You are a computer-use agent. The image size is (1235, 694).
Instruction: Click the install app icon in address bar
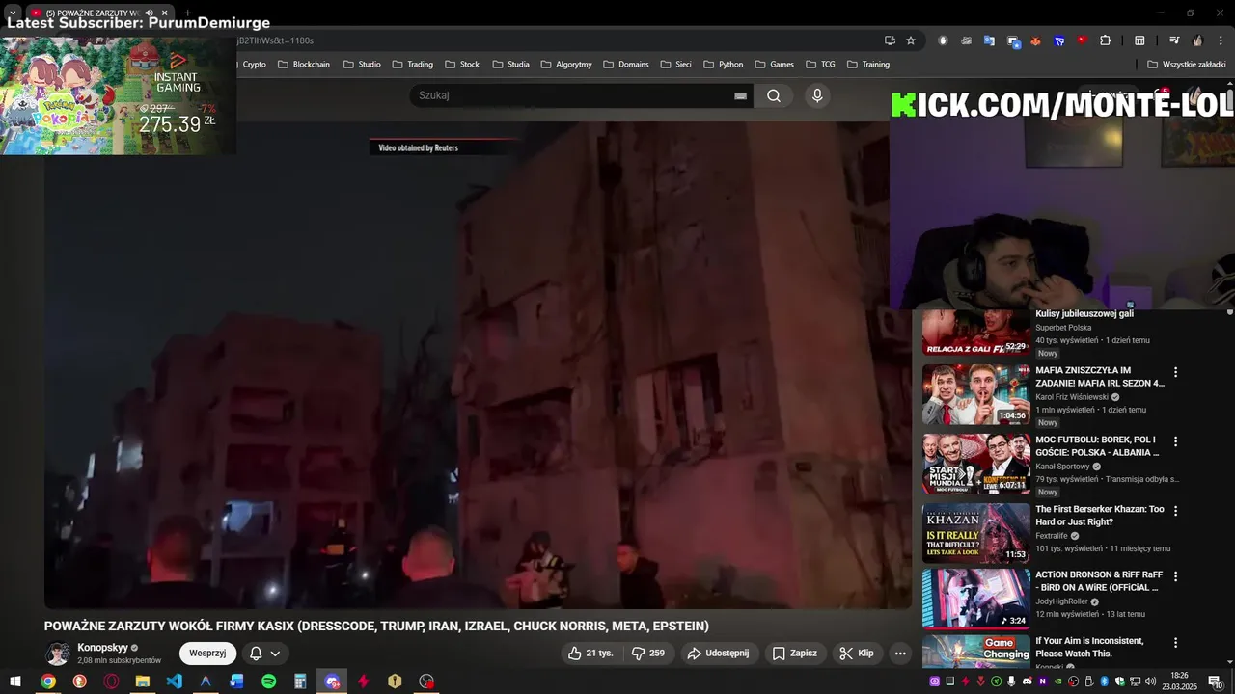tap(890, 40)
